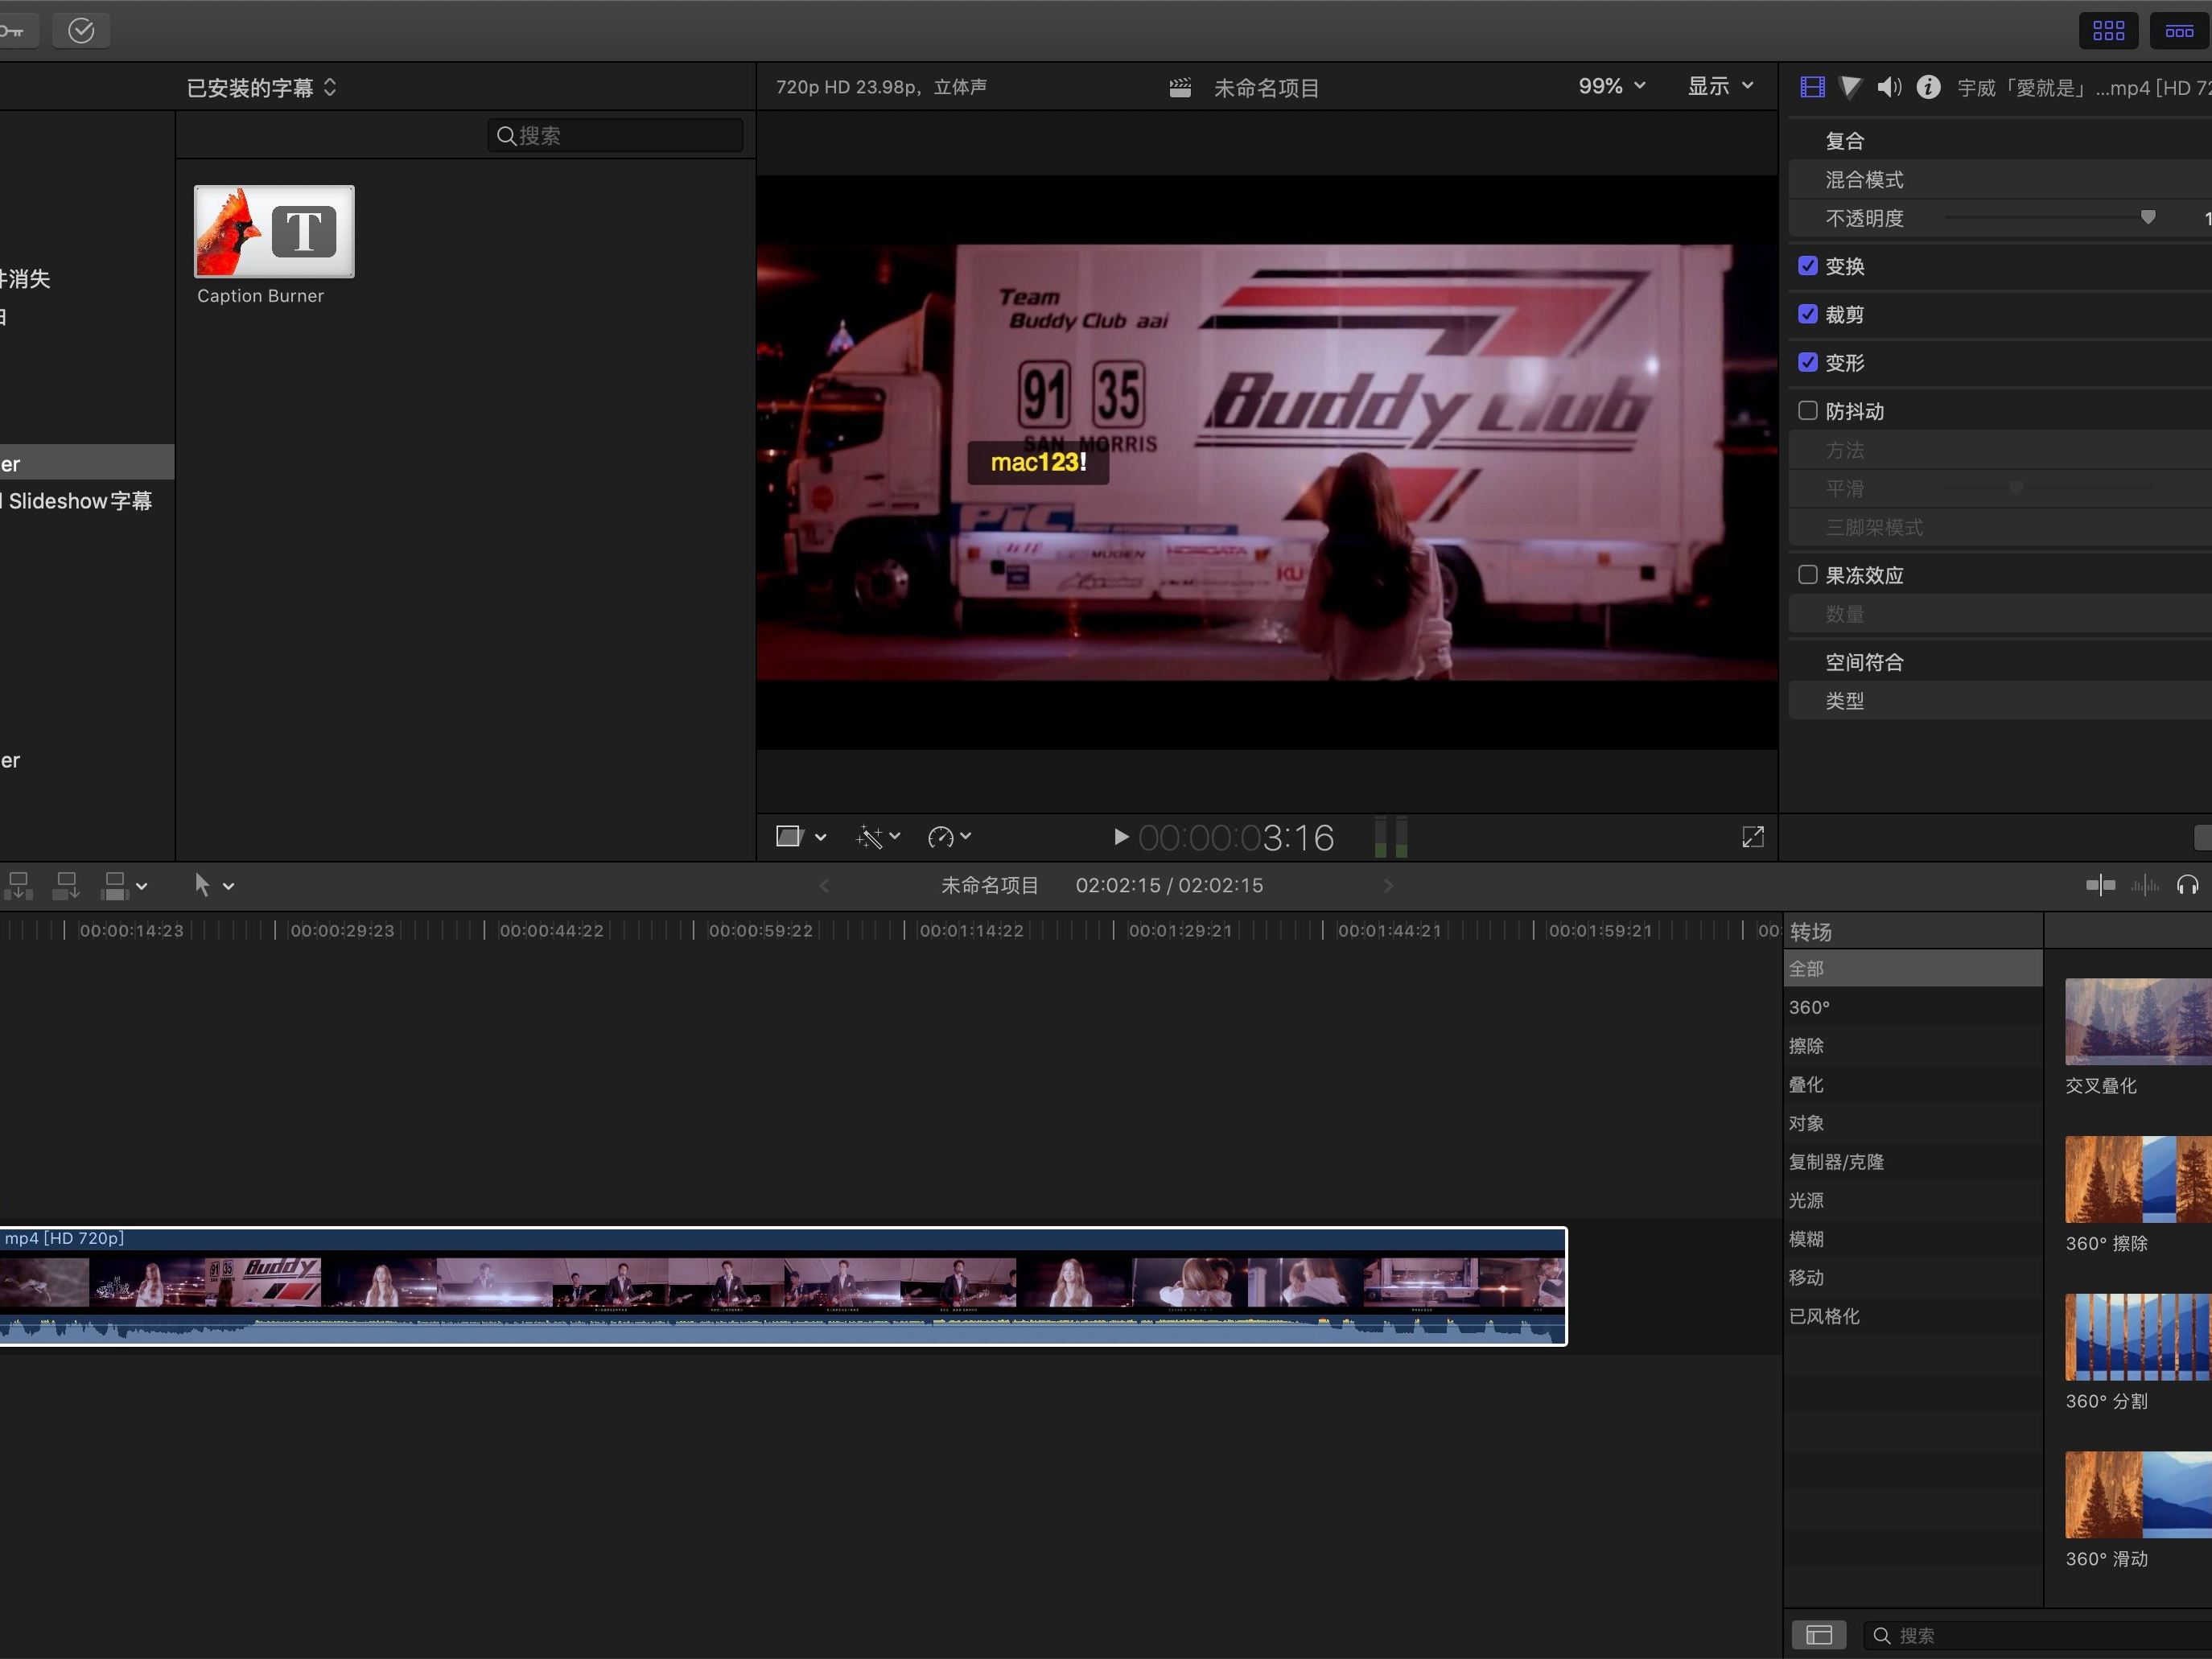Click the play button in viewer

(x=1120, y=837)
